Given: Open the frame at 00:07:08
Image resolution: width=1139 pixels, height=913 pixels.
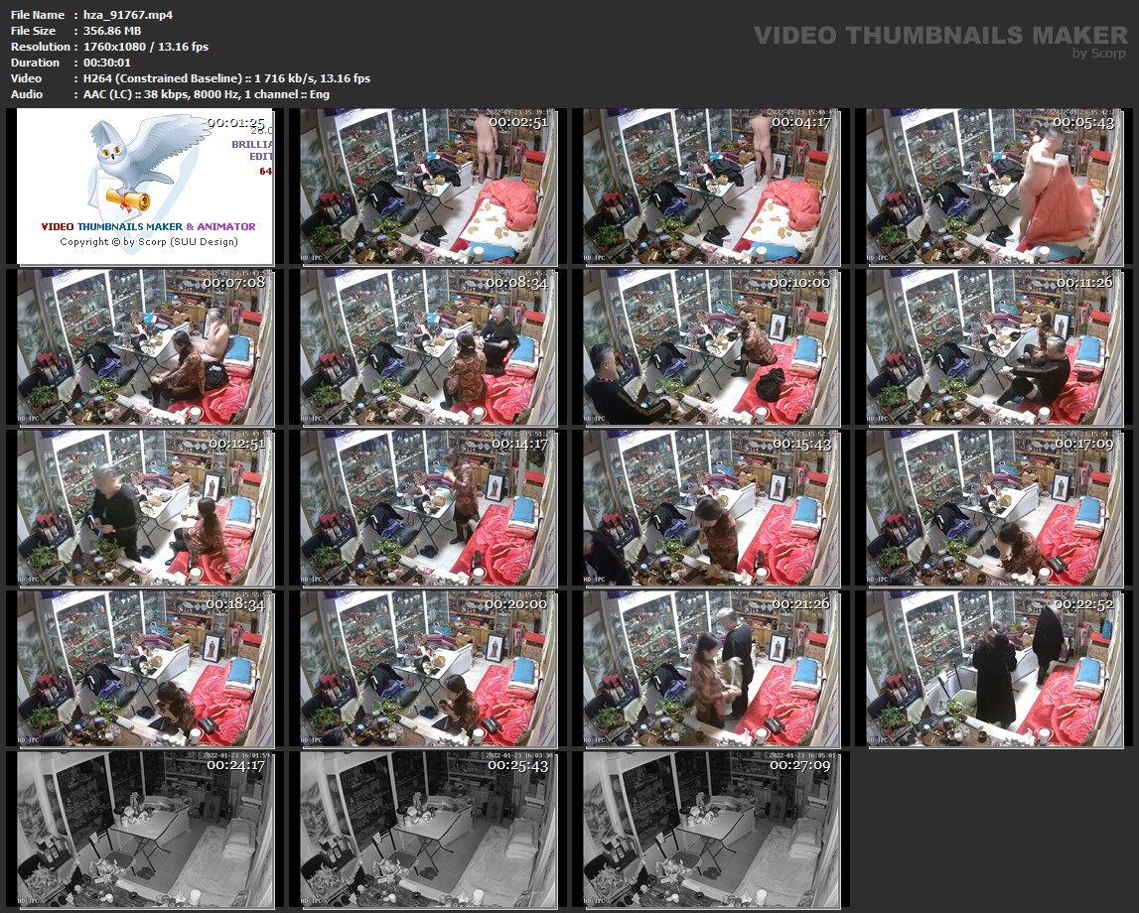Looking at the screenshot, I should coord(145,347).
